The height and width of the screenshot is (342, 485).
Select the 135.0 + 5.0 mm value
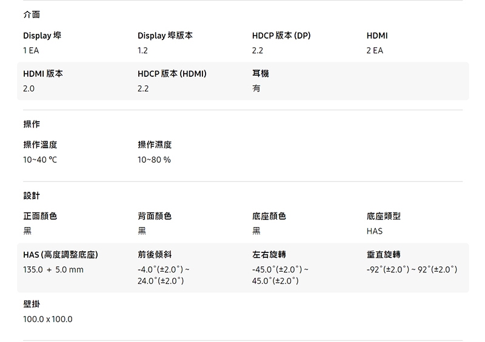click(x=53, y=269)
